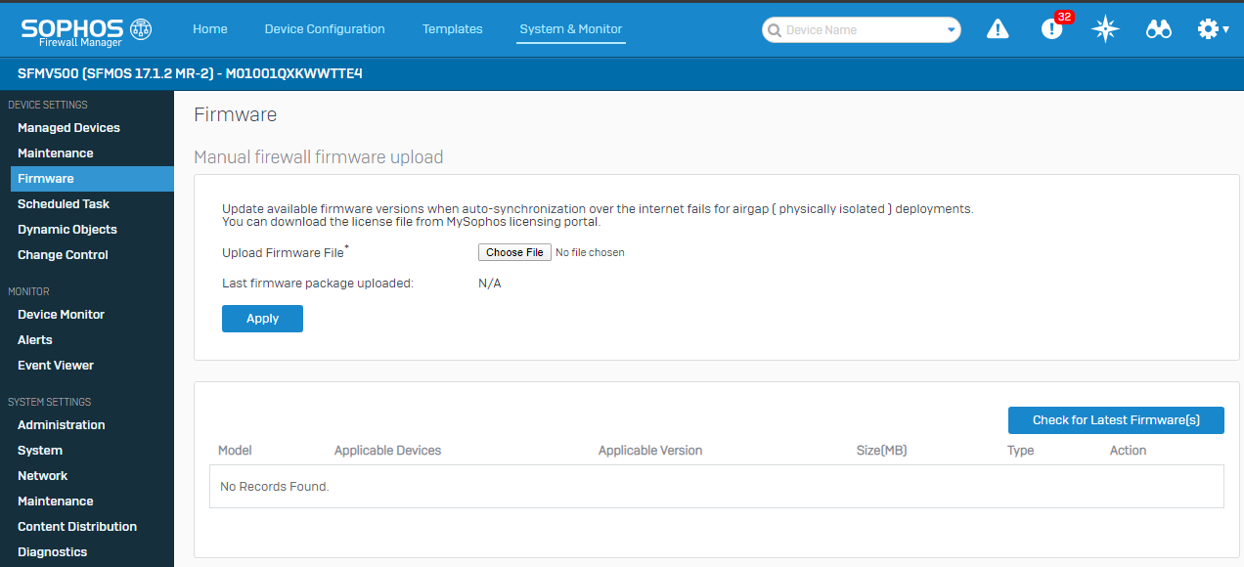Expand the Device Name search dropdown arrow
The image size is (1244, 567).
coord(952,30)
